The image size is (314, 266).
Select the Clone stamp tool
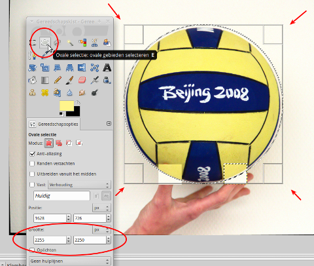click(33, 92)
